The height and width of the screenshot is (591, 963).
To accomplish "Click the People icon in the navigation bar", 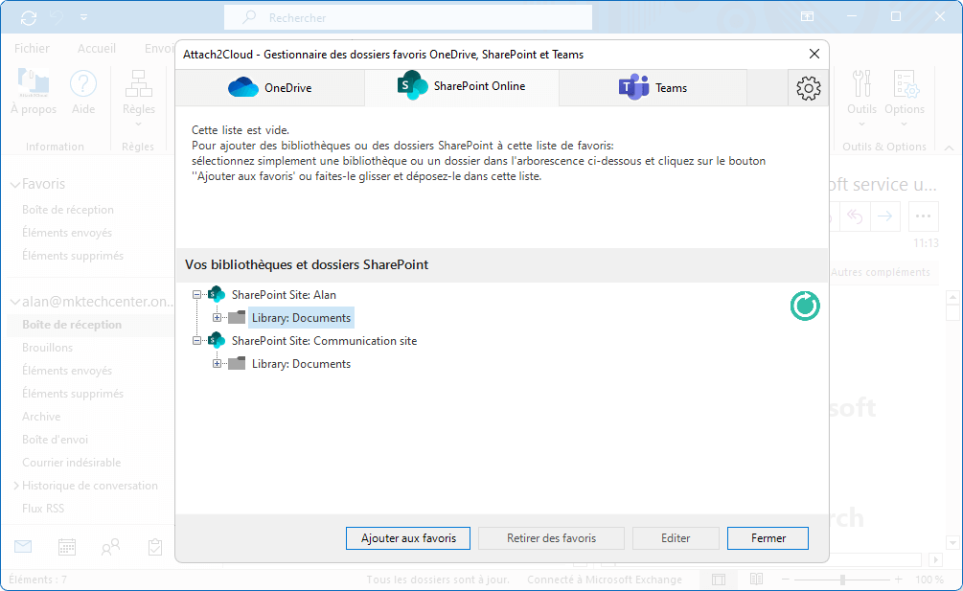I will [x=109, y=546].
